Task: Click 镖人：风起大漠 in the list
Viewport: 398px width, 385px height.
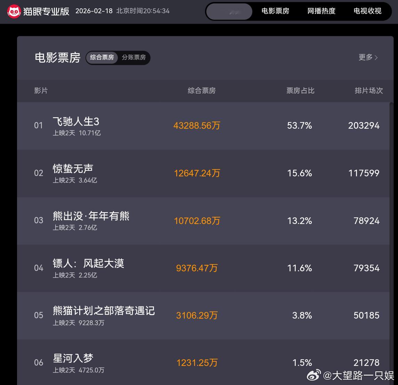Action: point(88,264)
